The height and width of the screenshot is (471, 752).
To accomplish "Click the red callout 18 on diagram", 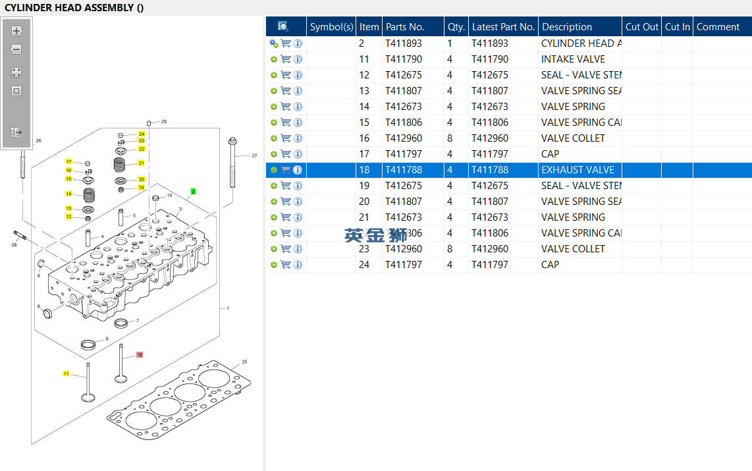I will (x=139, y=355).
